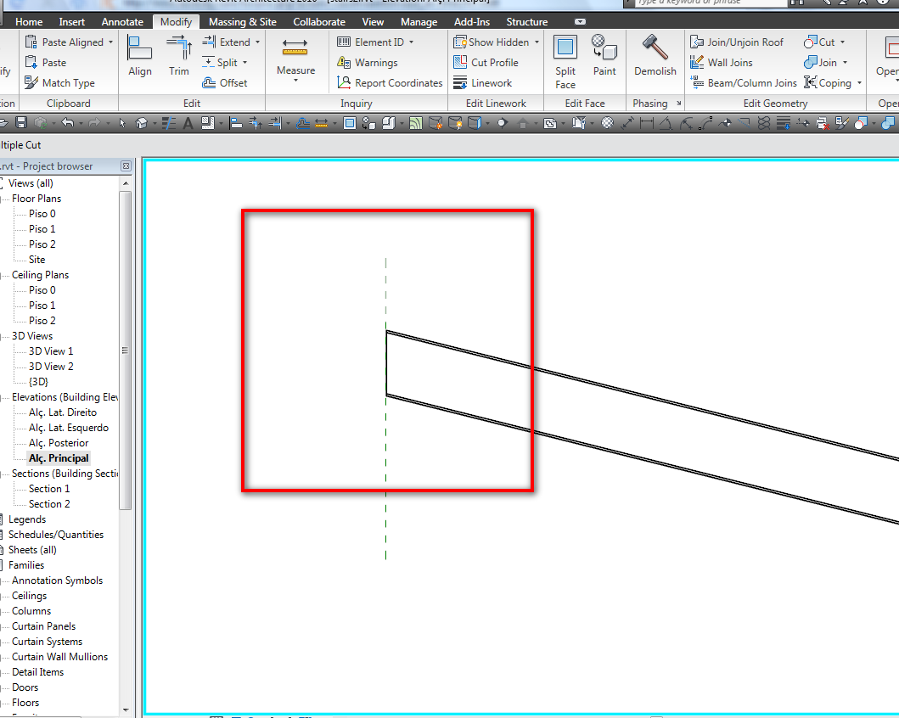
Task: Click the Text 'A' icon in quick access toolbar
Action: (188, 123)
